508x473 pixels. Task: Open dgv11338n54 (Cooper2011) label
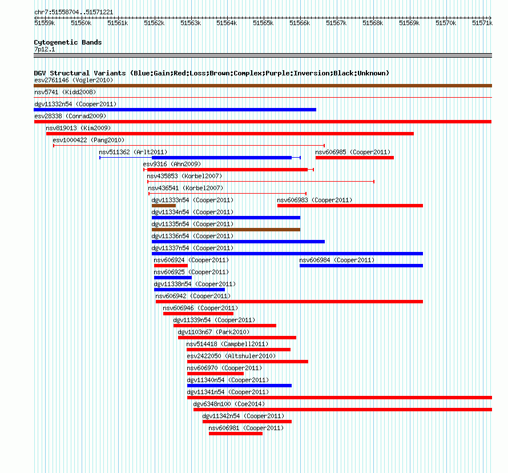tap(195, 284)
